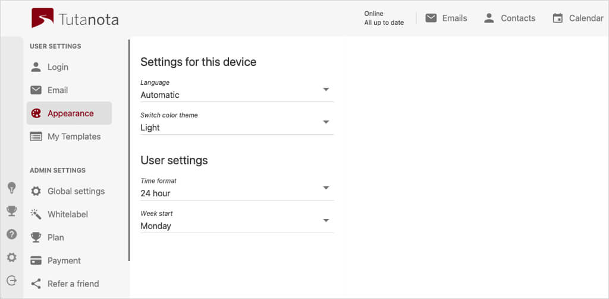Go to My Templates settings
609x299 pixels.
(74, 136)
